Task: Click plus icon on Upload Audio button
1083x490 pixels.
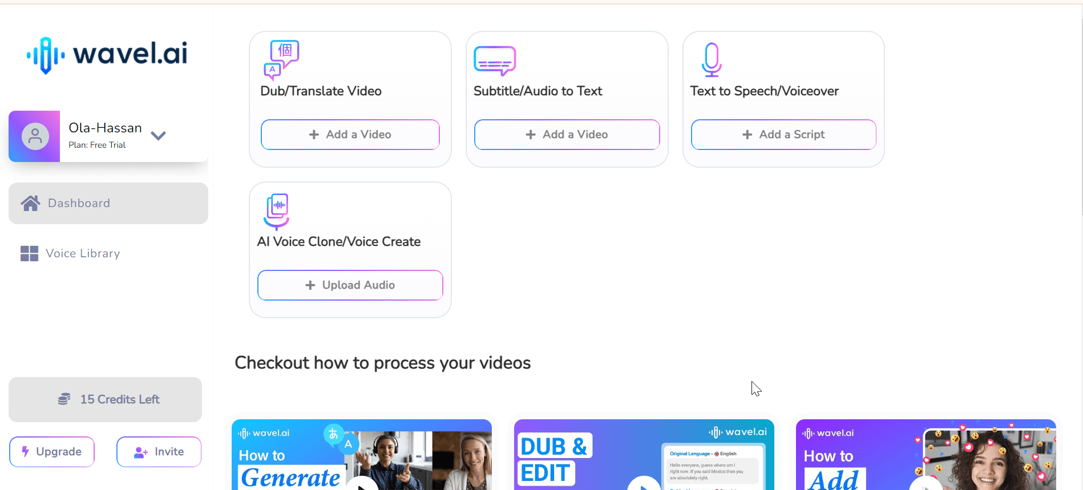Action: (310, 285)
